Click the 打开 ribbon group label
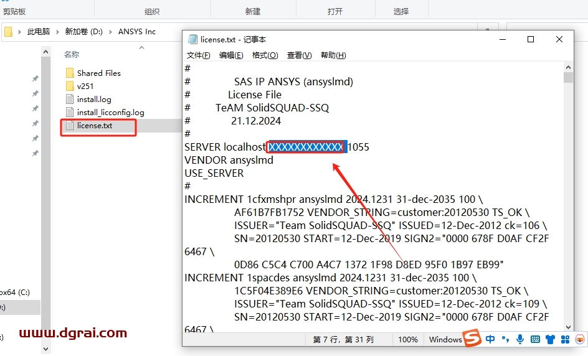The image size is (588, 356). 335,11
